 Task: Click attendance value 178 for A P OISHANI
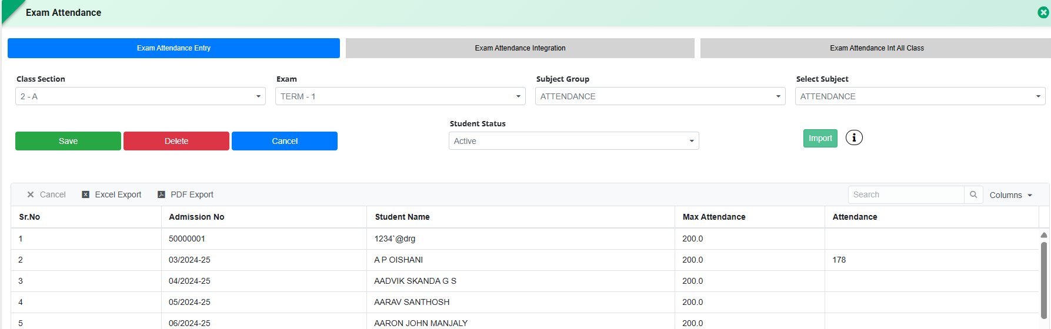point(839,260)
